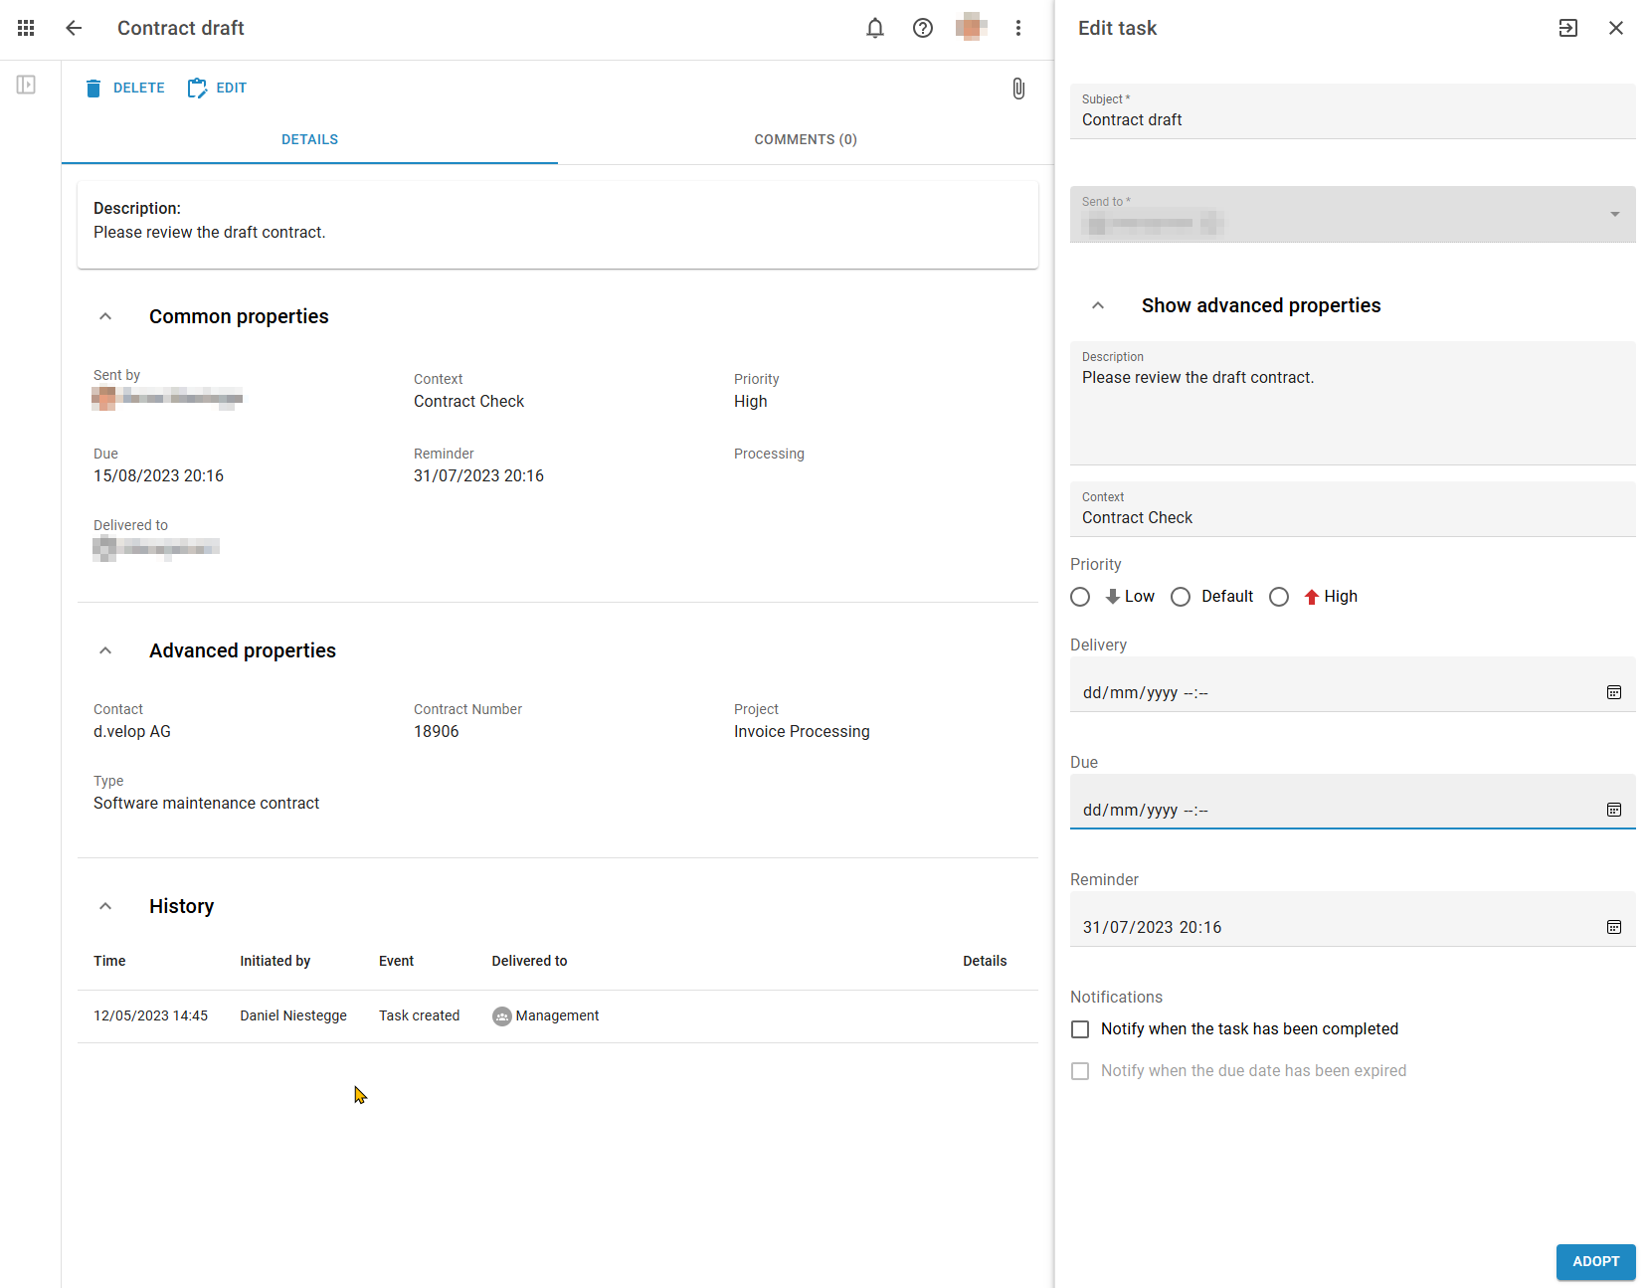The height and width of the screenshot is (1288, 1649).
Task: Click the notifications bell icon
Action: pos(874,28)
